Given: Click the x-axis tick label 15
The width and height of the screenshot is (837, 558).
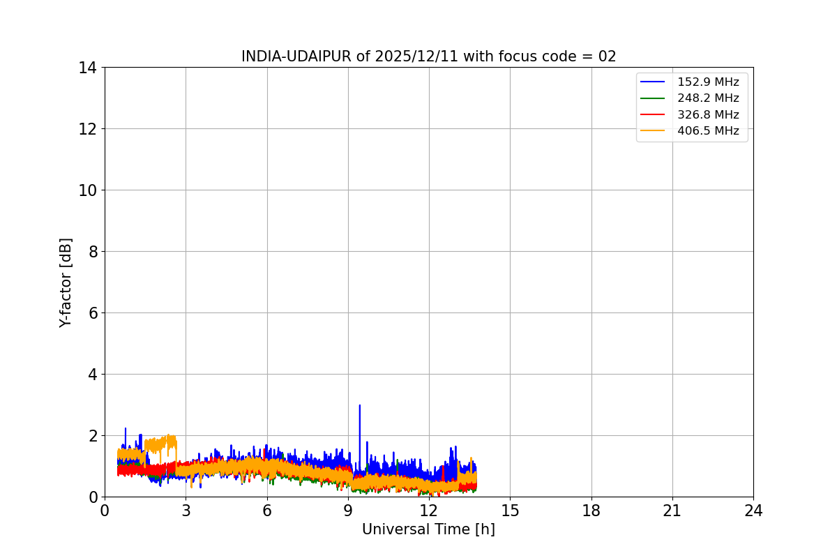Looking at the screenshot, I should [x=510, y=511].
